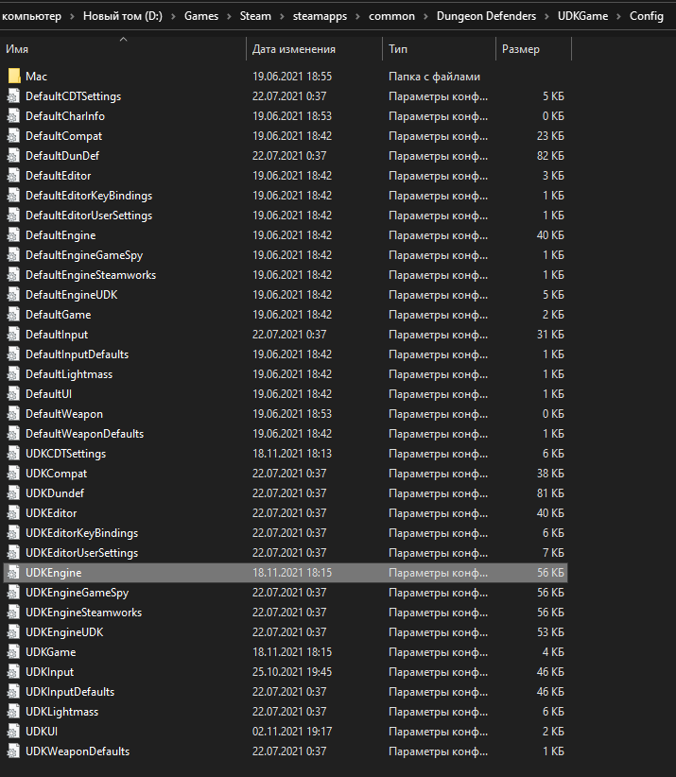Click the DefaultEditorKeyBindings file icon
Viewport: 676px width, 777px height.
point(14,196)
